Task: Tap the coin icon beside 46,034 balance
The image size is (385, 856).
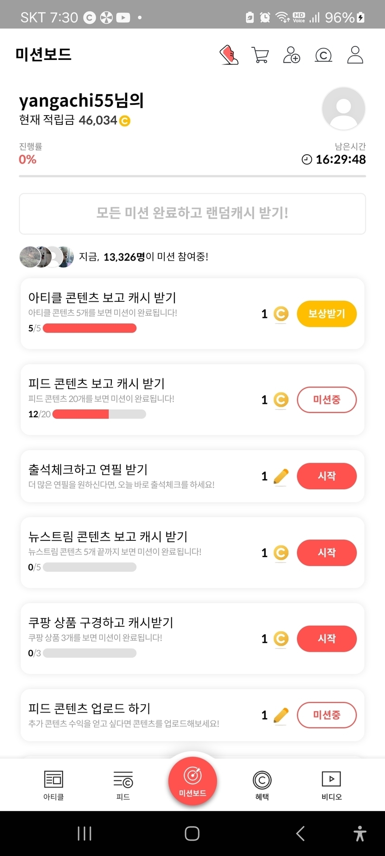Action: click(125, 121)
